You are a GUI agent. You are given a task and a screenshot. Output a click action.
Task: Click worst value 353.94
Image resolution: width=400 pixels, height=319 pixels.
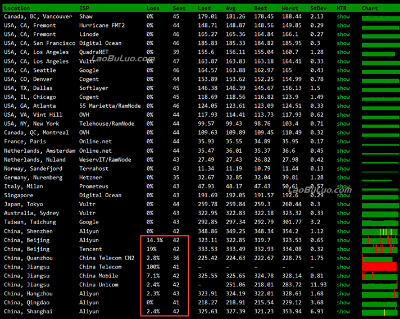[x=292, y=312]
